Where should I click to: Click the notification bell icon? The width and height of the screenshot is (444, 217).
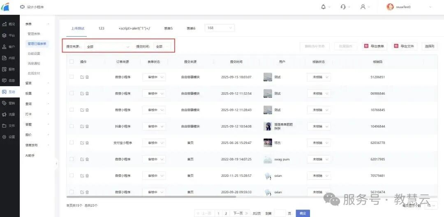(323, 7)
